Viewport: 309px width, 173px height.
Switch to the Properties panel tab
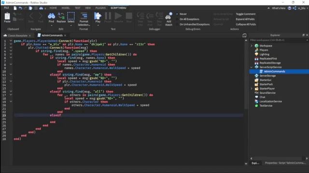click(x=285, y=163)
